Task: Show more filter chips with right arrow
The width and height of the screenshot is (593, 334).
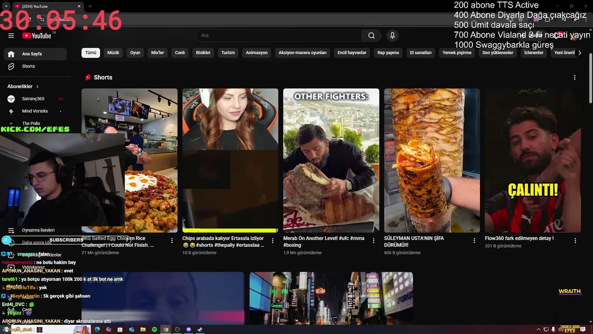Action: pyautogui.click(x=580, y=53)
